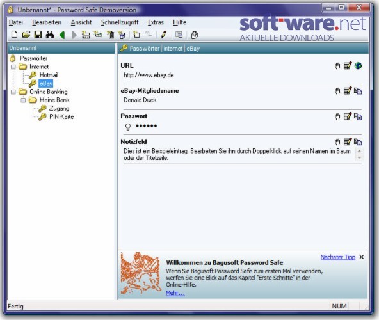
Task: Open the Schnellzugriff menu
Action: click(120, 22)
